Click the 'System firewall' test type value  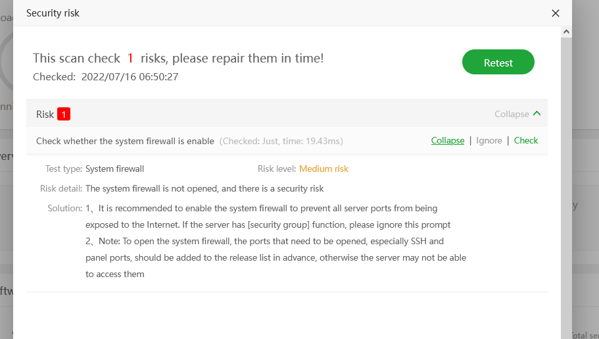click(114, 169)
